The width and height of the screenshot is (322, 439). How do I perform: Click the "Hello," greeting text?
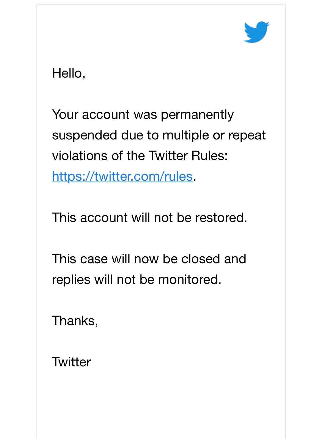click(69, 73)
